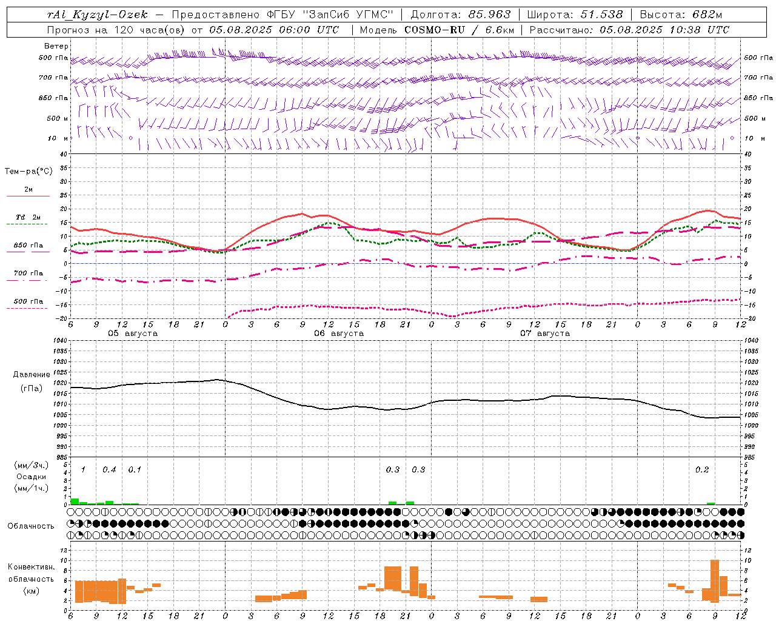Click the tallest orange convective cloud bar
This screenshot has height=621, width=776.
click(x=715, y=581)
